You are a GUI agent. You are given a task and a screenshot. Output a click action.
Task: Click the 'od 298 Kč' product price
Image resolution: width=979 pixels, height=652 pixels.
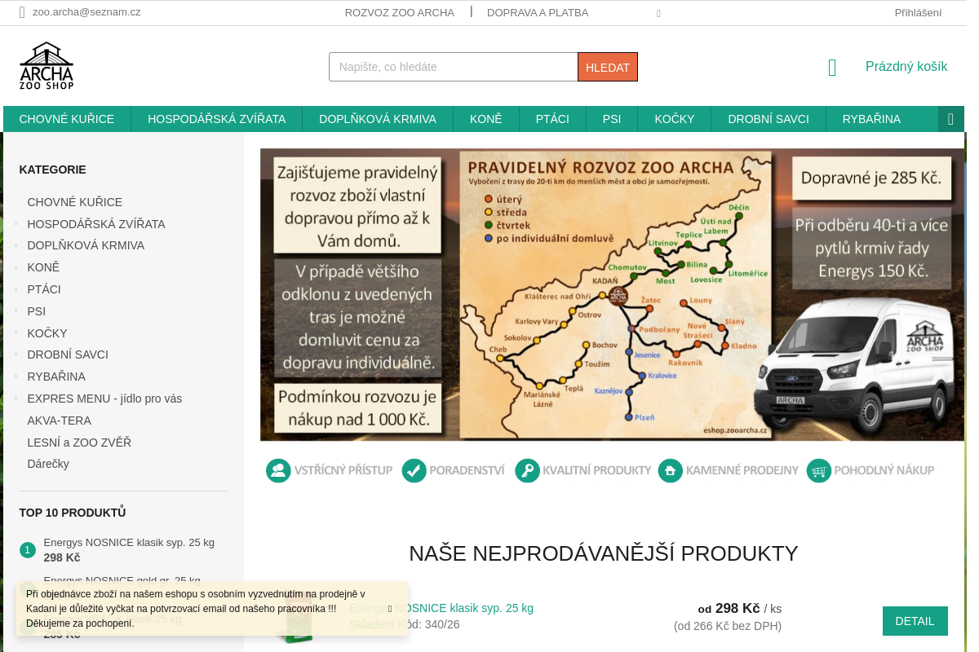pyautogui.click(x=729, y=608)
